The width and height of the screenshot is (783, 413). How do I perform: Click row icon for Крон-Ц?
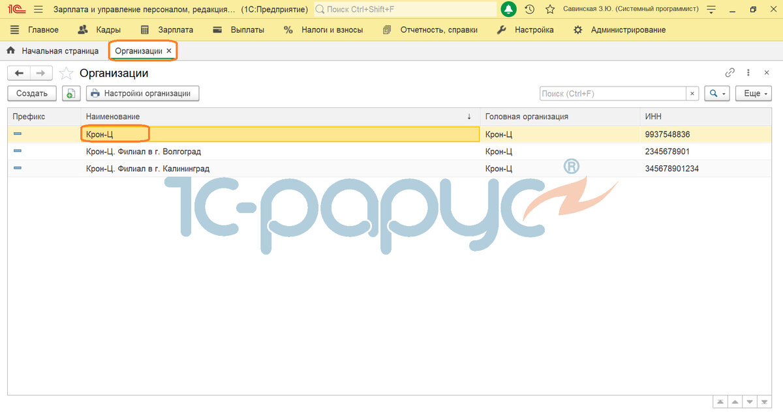[18, 134]
